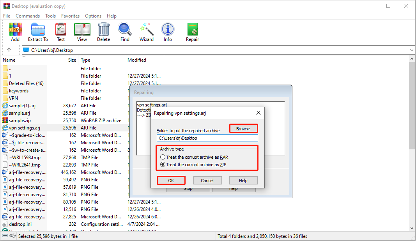Click the desktop.ini file icon
Image resolution: width=416 pixels, height=241 pixels.
pyautogui.click(x=5, y=224)
